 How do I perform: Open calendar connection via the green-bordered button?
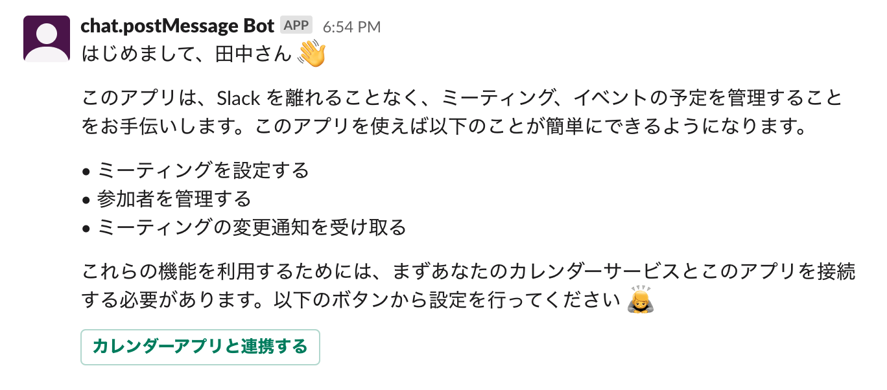[x=200, y=347]
